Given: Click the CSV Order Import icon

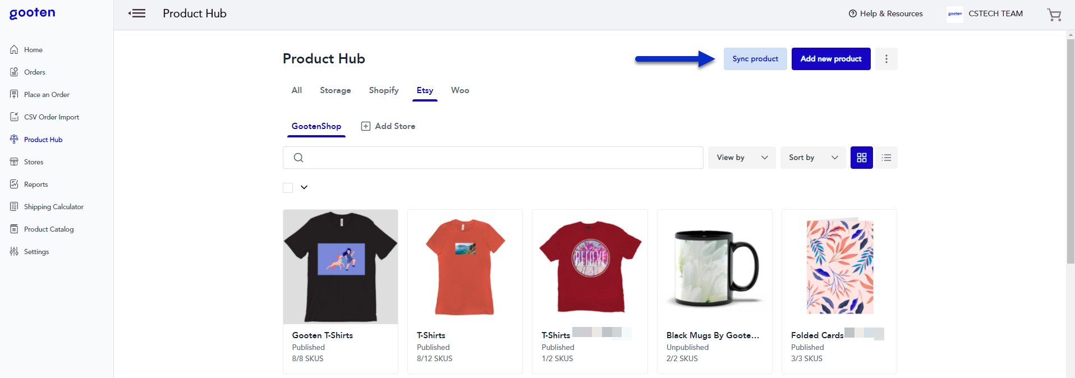Looking at the screenshot, I should pyautogui.click(x=14, y=117).
